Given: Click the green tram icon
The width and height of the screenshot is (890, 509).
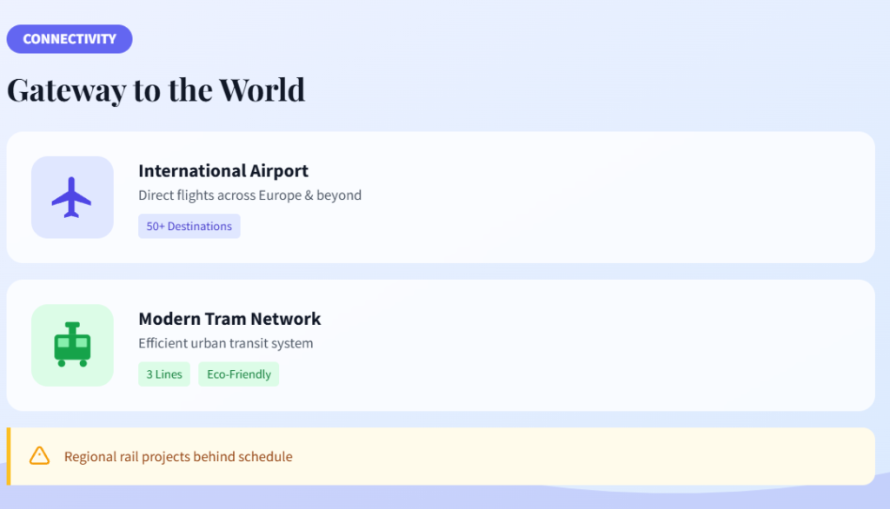Looking at the screenshot, I should click(72, 345).
